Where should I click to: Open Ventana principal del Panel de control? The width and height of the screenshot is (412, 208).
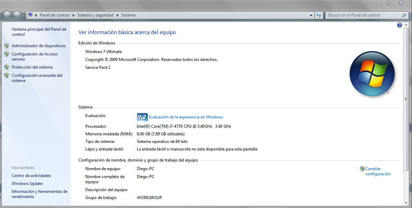point(39,32)
